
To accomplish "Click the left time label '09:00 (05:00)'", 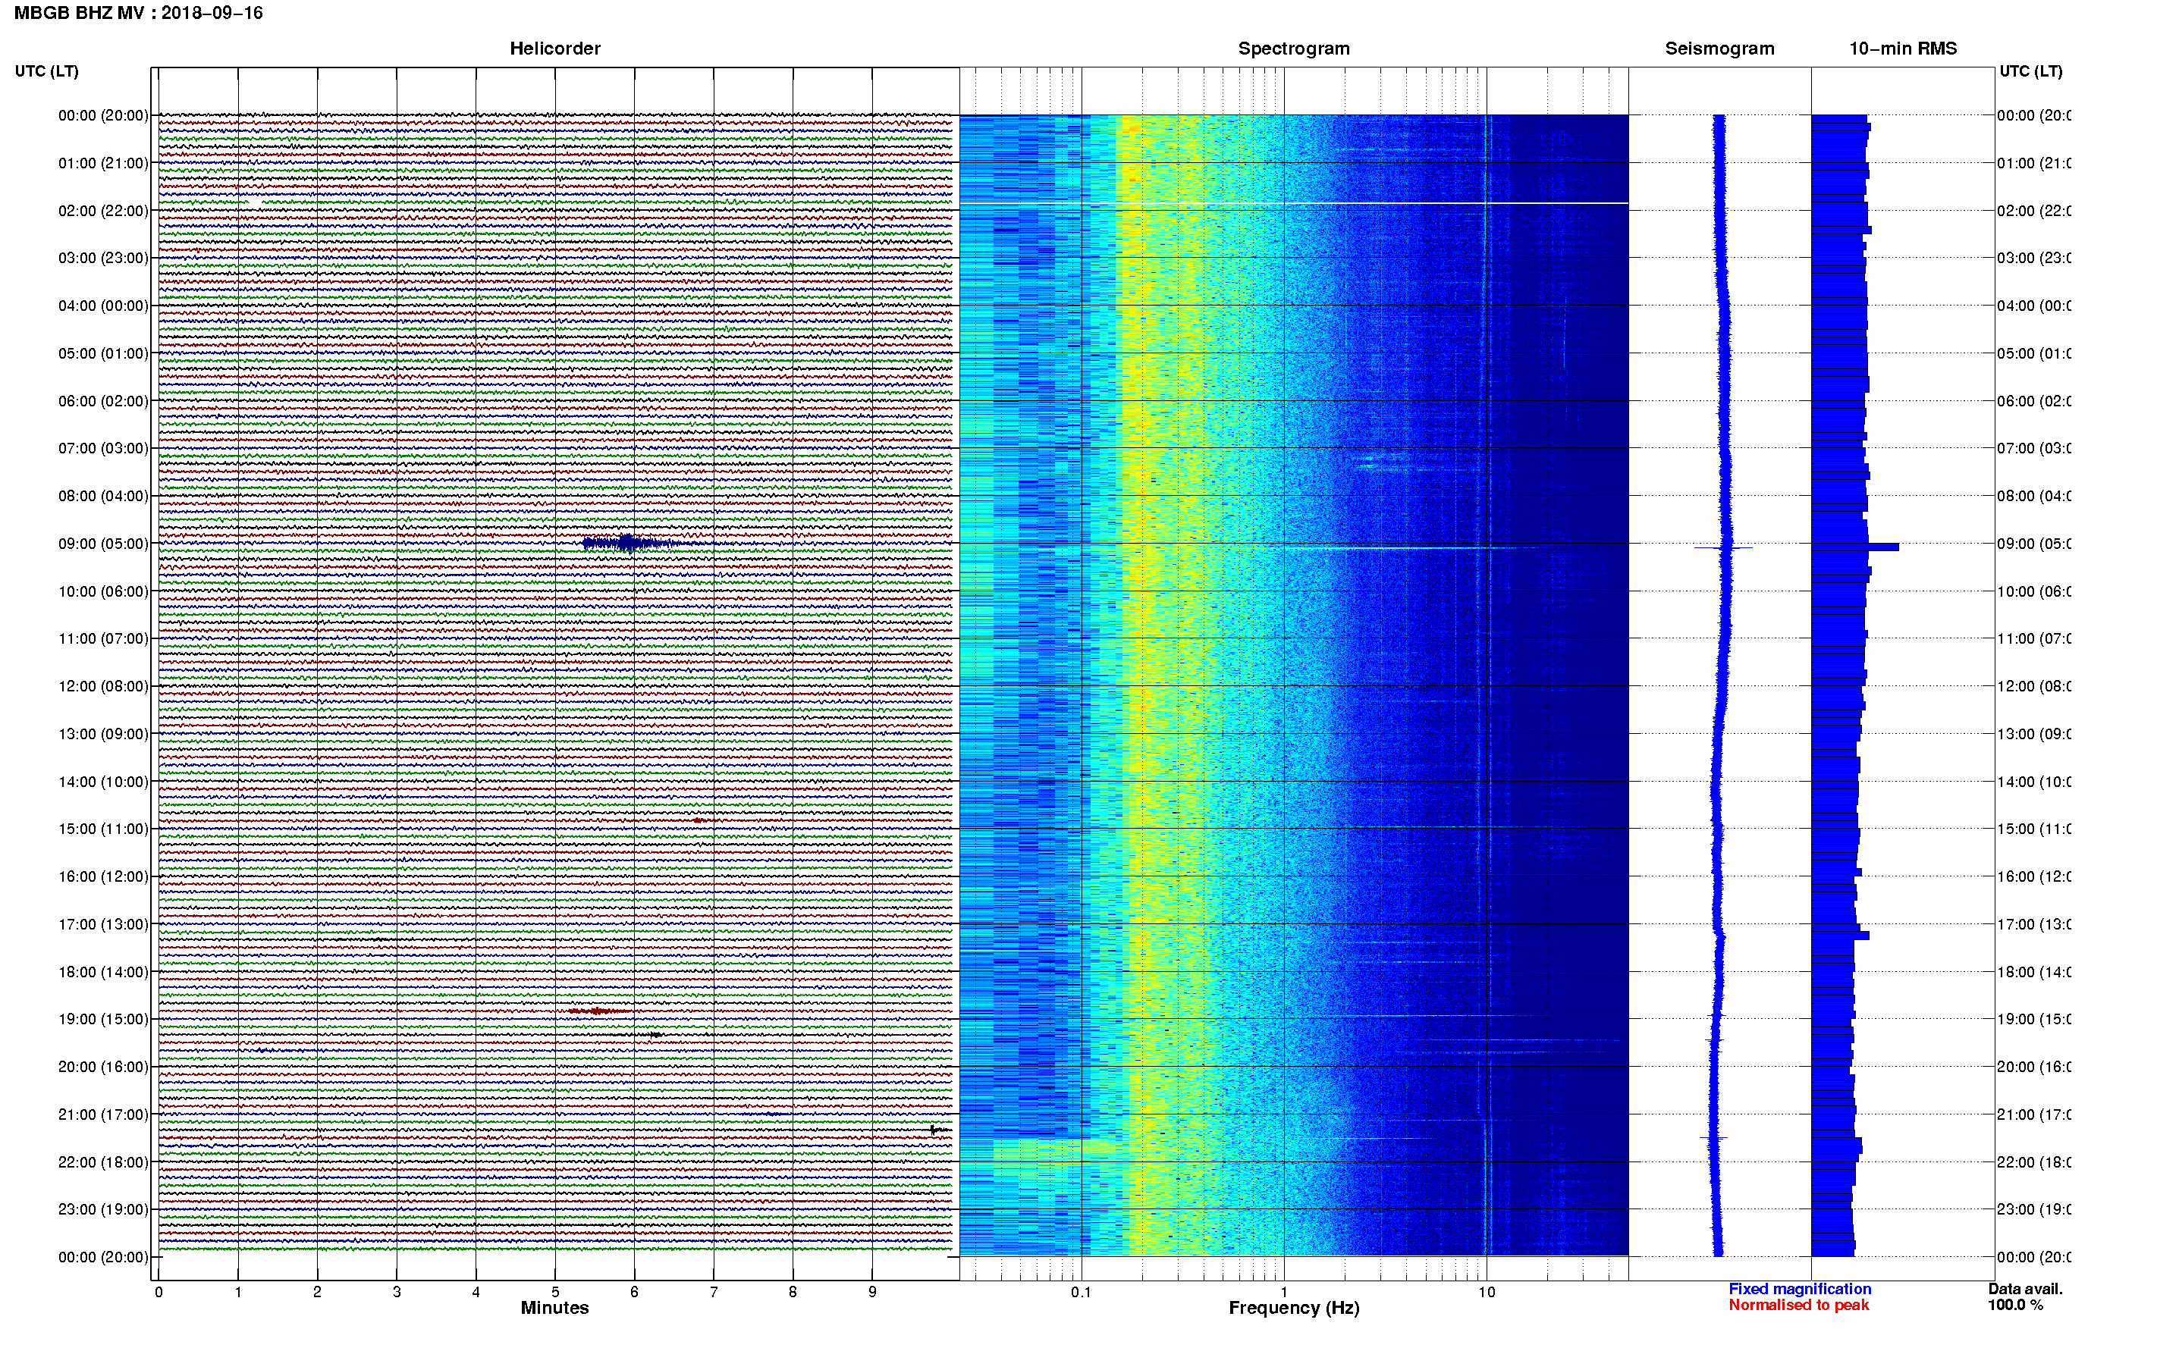I will tap(103, 544).
